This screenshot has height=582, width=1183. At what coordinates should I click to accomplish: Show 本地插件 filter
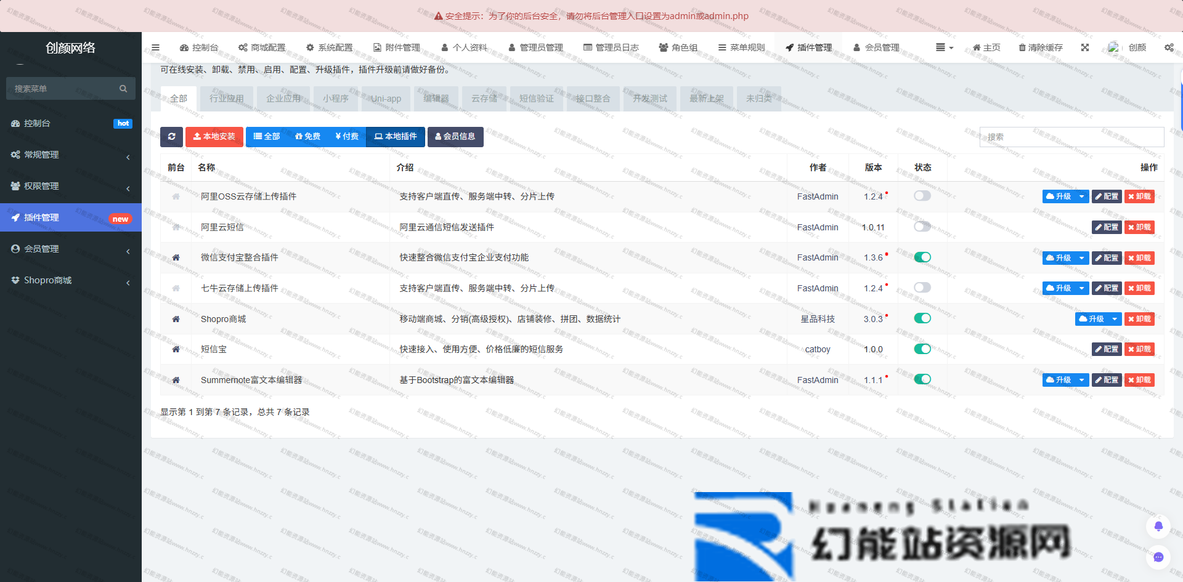(x=396, y=137)
